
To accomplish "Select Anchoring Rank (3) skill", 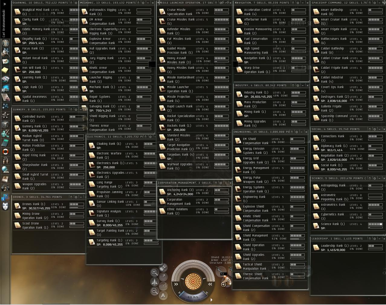I will click(x=195, y=192).
